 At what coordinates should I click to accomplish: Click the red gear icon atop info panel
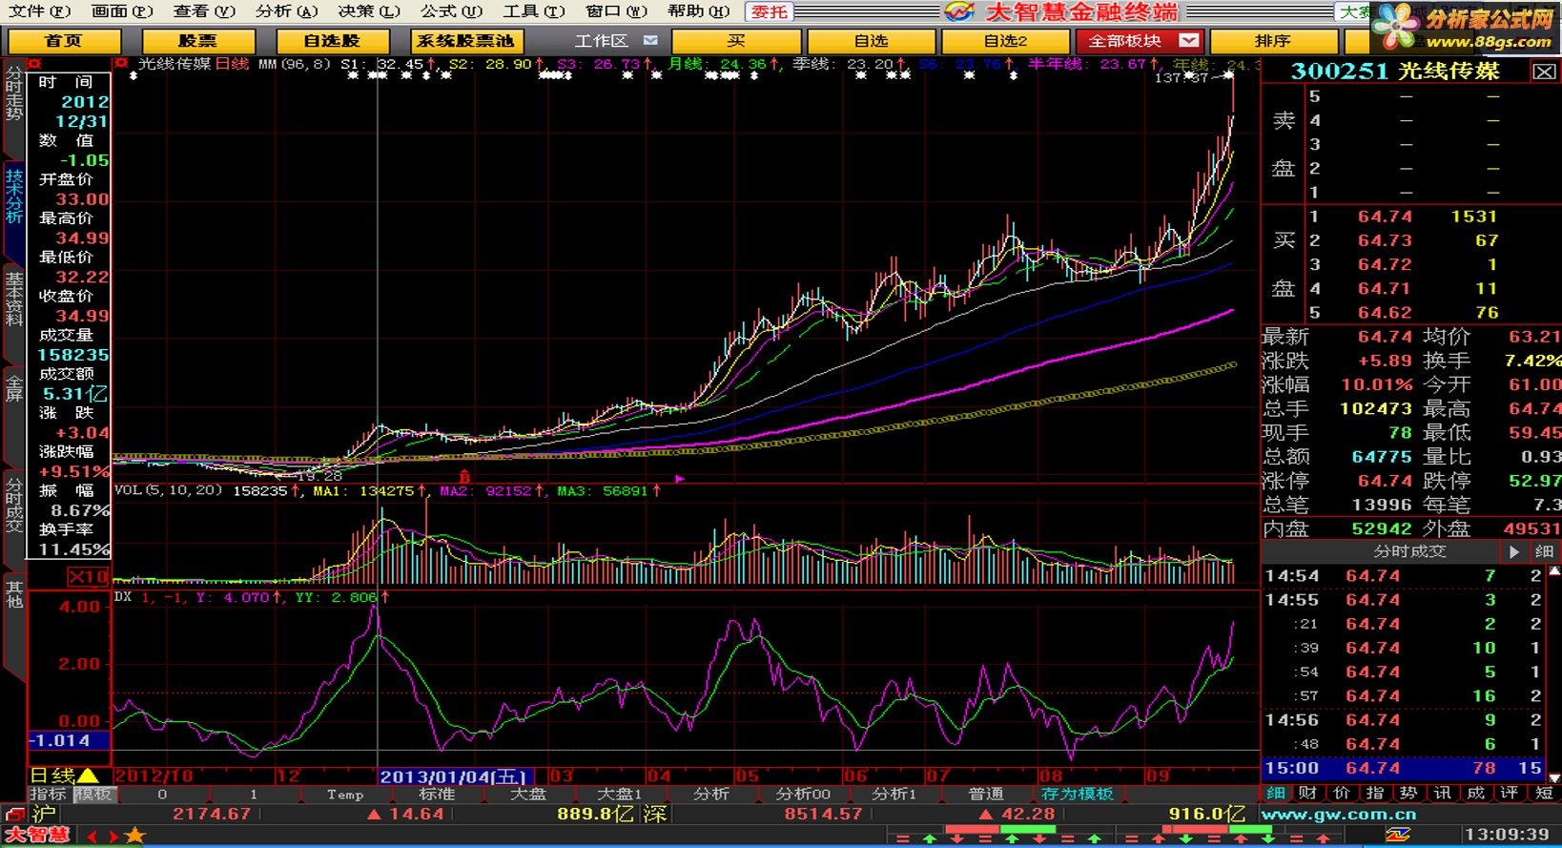point(34,64)
